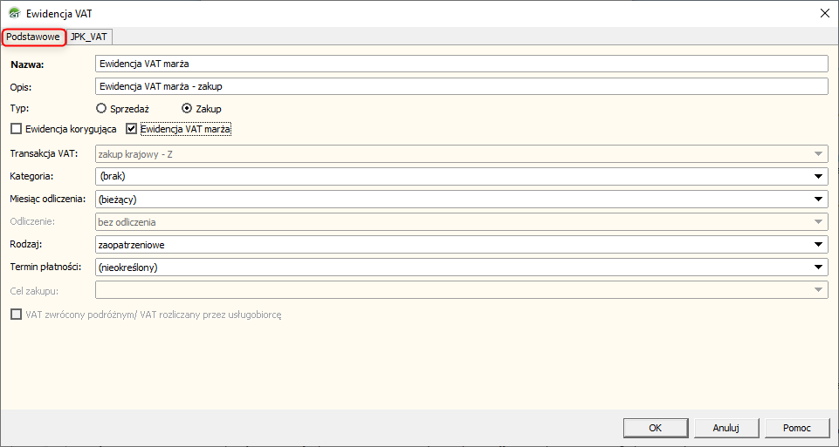Enable the Ewidencja korygująca checkbox
Screen dimensions: 839x447
tap(16, 129)
